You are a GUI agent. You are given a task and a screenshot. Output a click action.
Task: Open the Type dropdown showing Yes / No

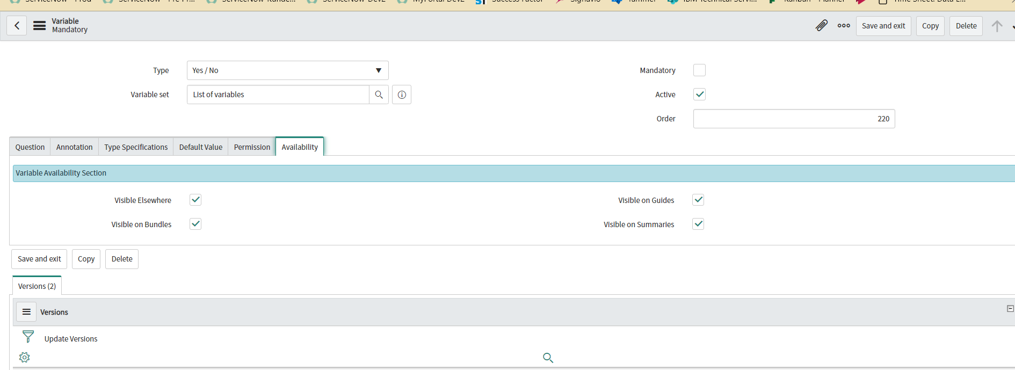(287, 70)
